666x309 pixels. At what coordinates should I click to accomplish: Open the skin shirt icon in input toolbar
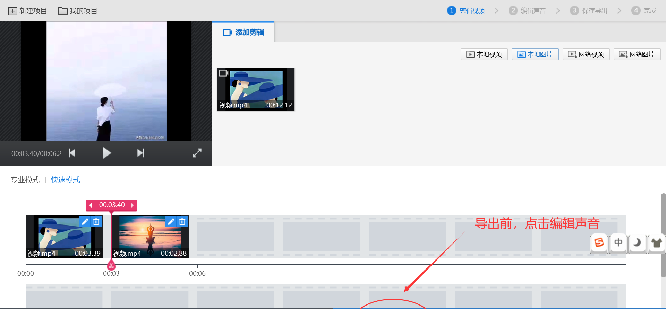656,243
